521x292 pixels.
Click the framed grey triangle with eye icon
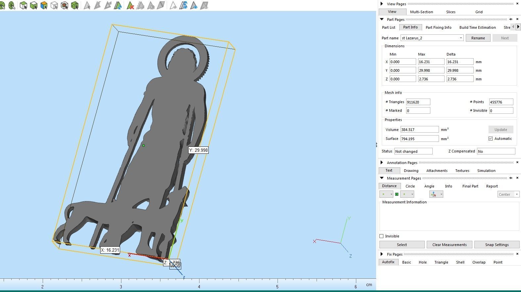point(204,5)
